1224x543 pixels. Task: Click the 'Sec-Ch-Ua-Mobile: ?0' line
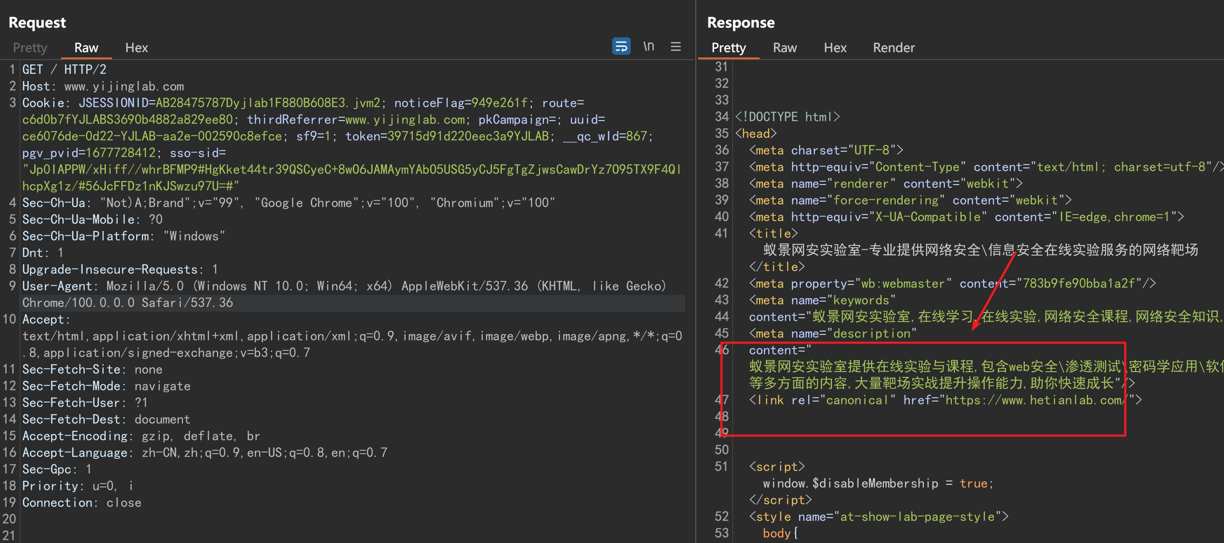click(x=92, y=219)
